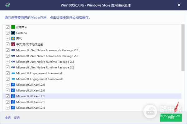Click the Cortana circle icon

(13, 33)
